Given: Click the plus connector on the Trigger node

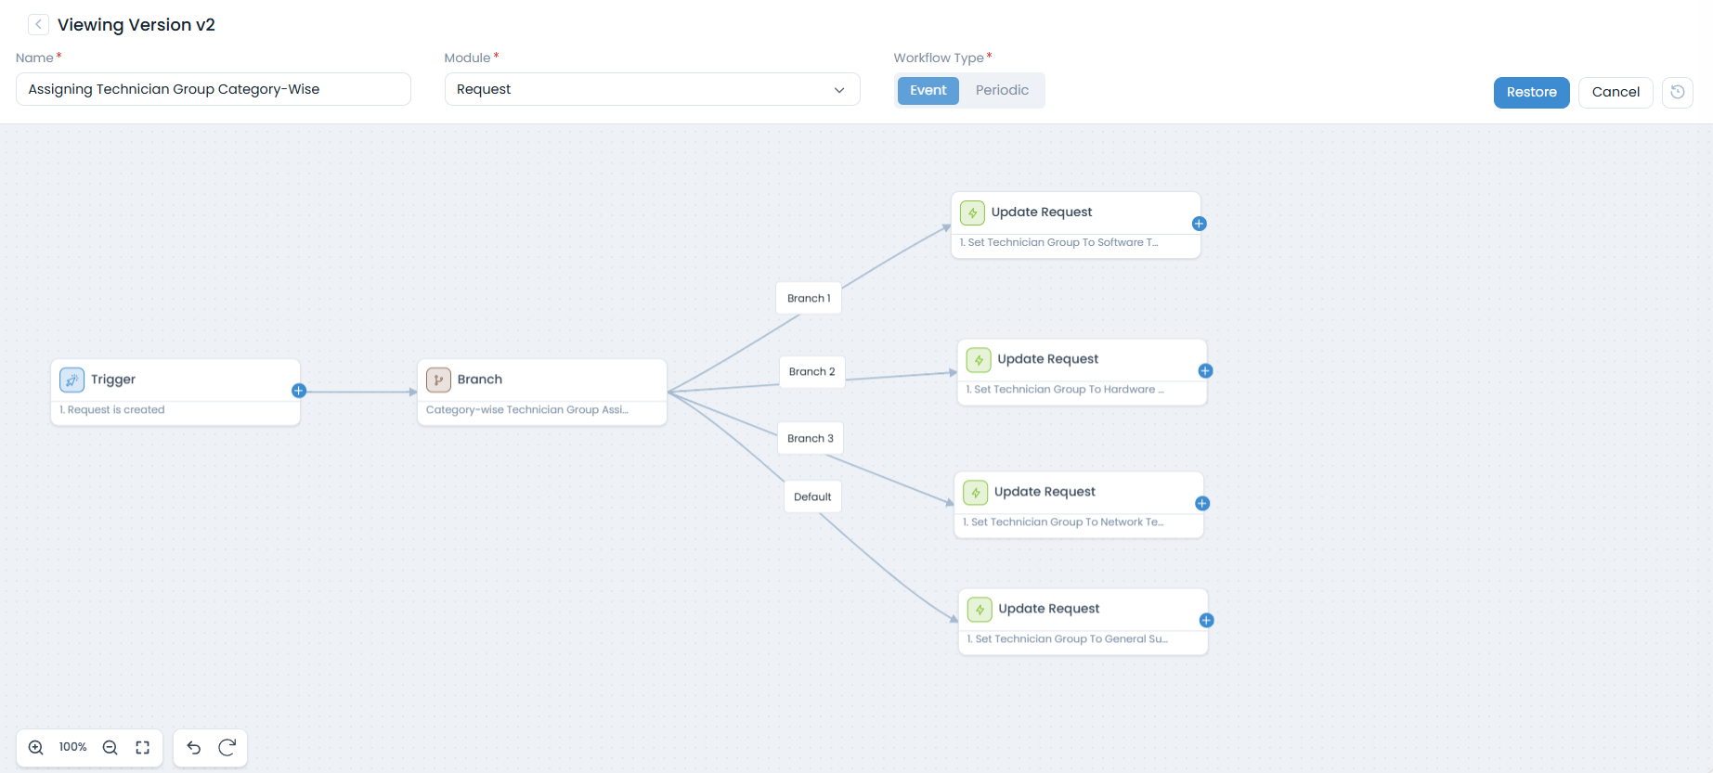Looking at the screenshot, I should (x=299, y=391).
